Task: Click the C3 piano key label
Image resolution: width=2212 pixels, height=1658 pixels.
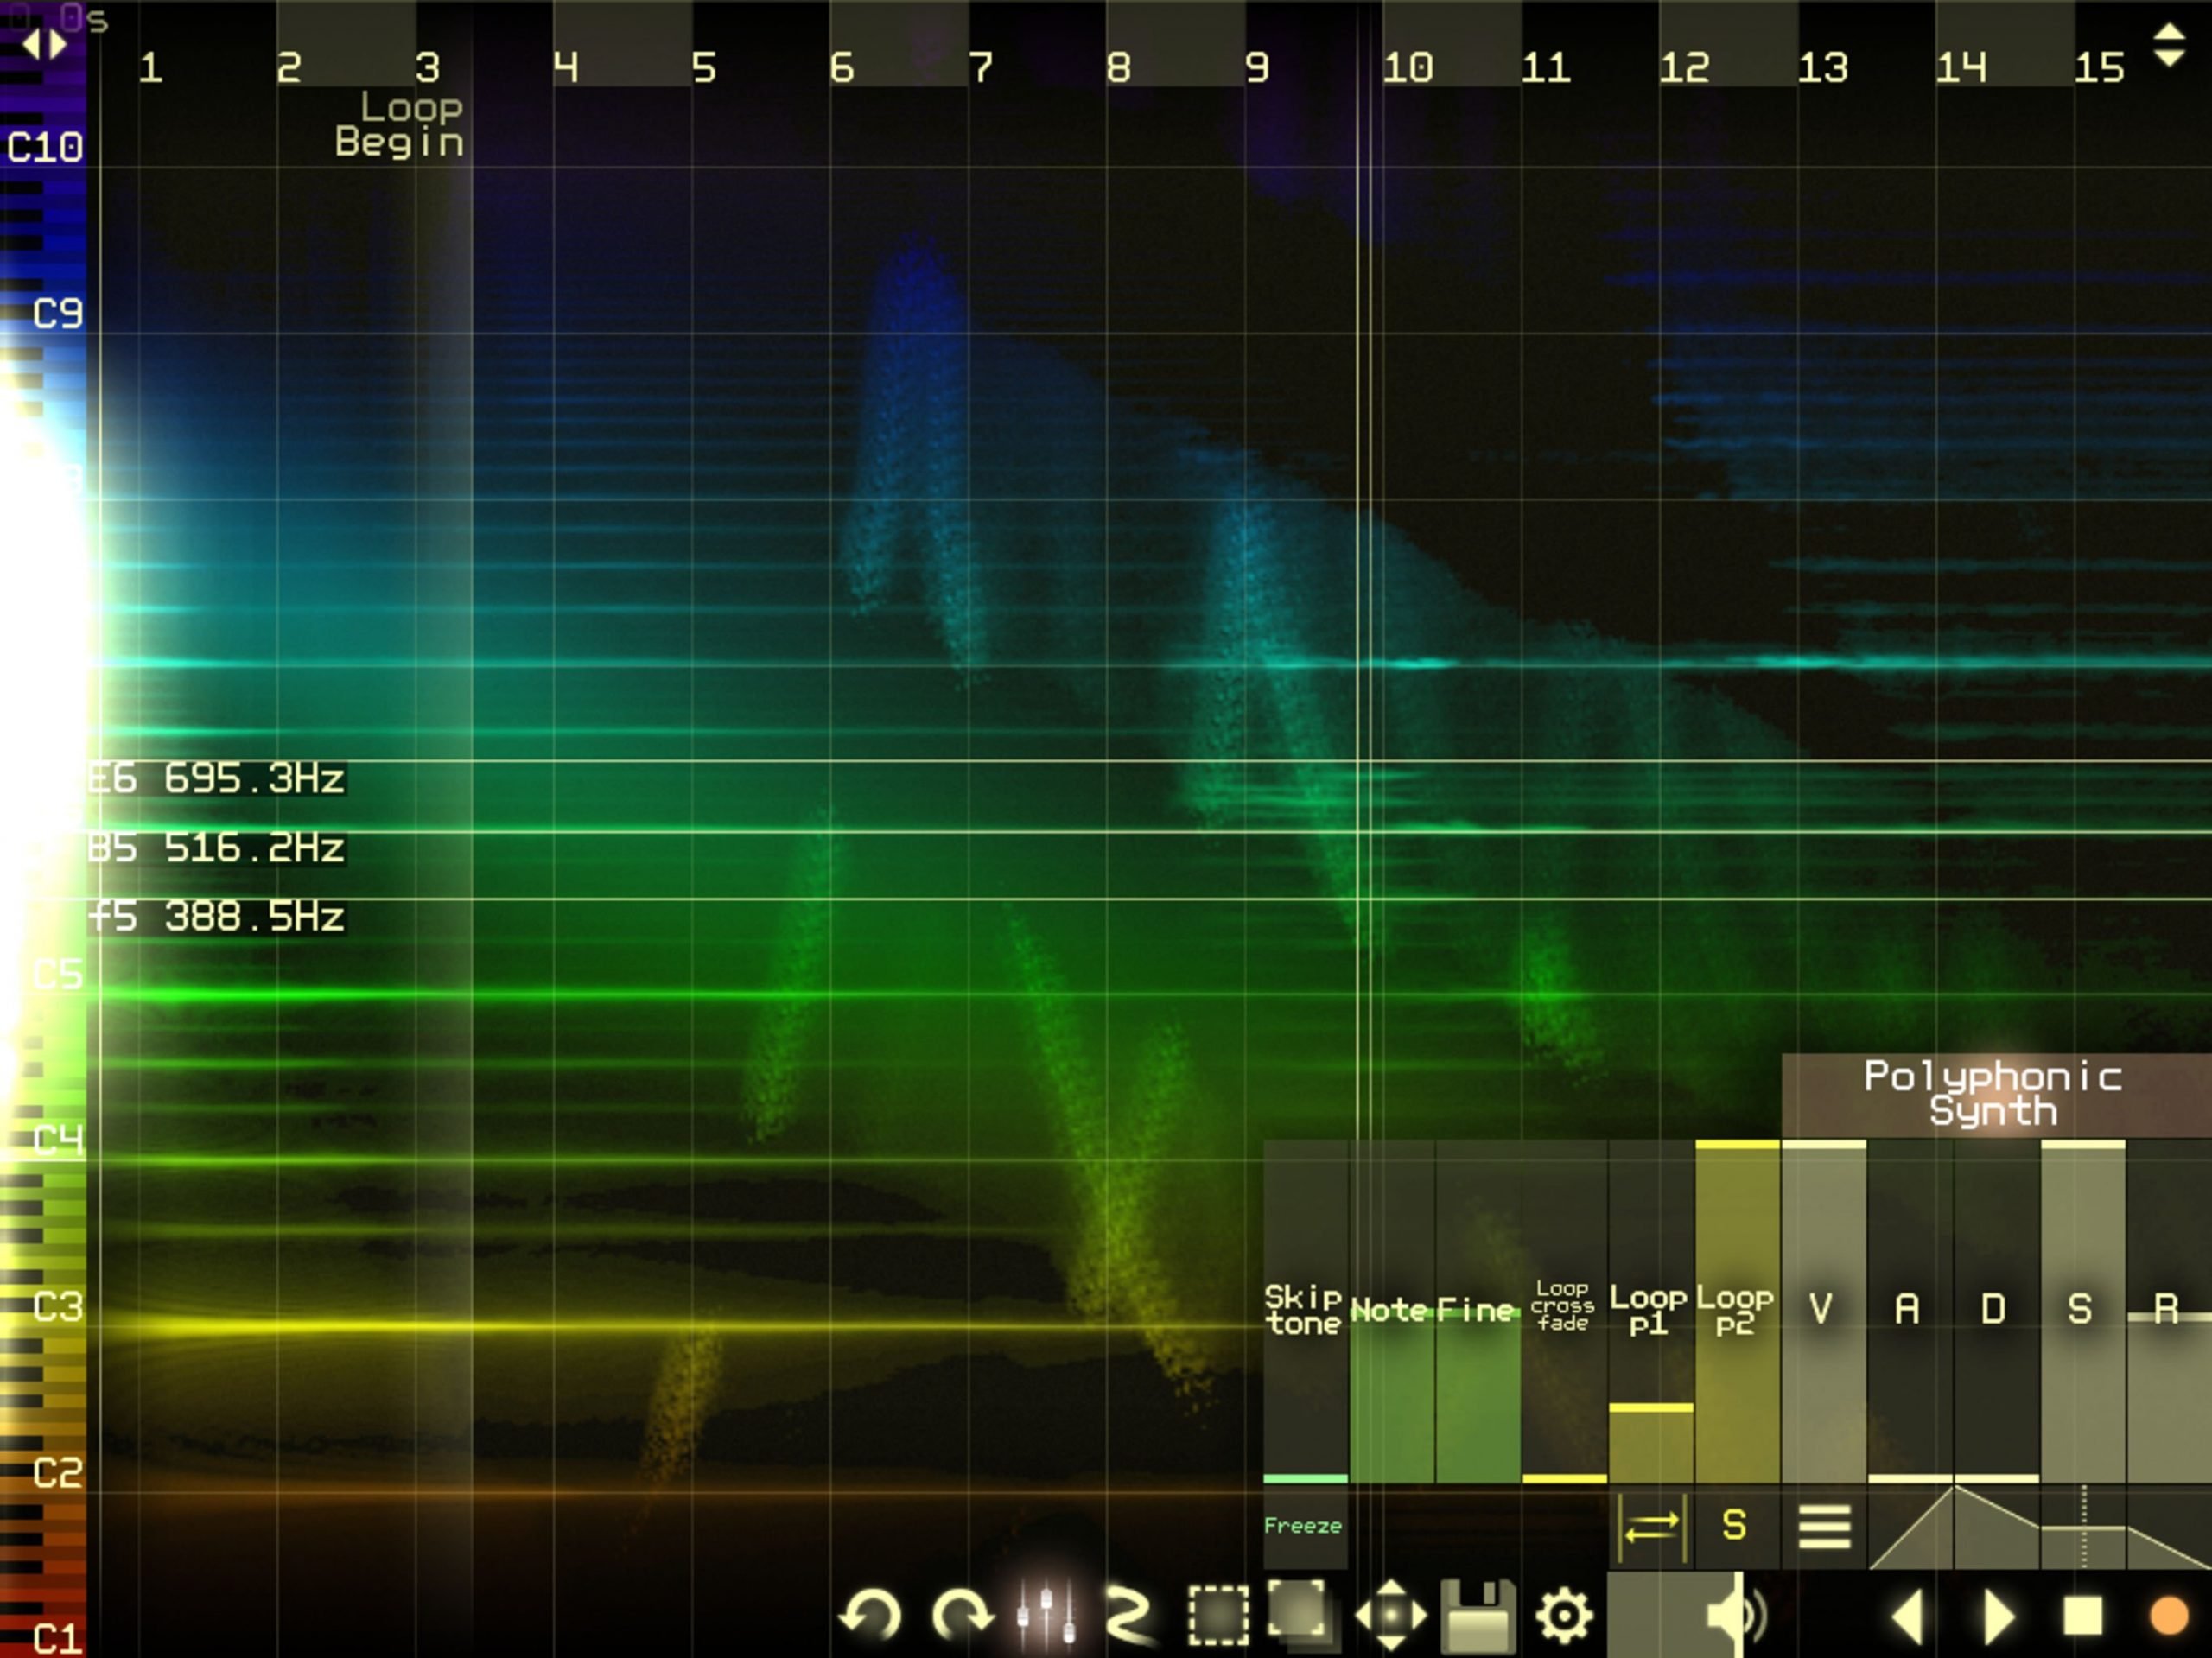Action: click(58, 1306)
